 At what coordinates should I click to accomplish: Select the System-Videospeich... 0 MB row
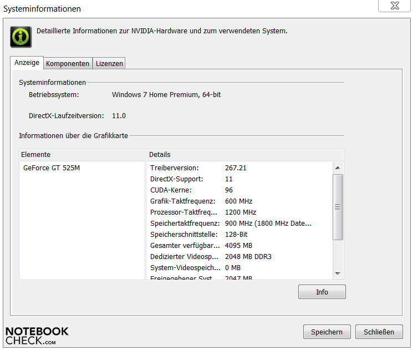(239, 267)
